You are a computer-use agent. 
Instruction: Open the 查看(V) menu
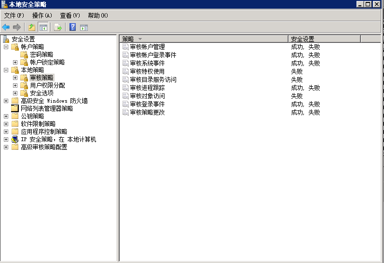point(69,15)
